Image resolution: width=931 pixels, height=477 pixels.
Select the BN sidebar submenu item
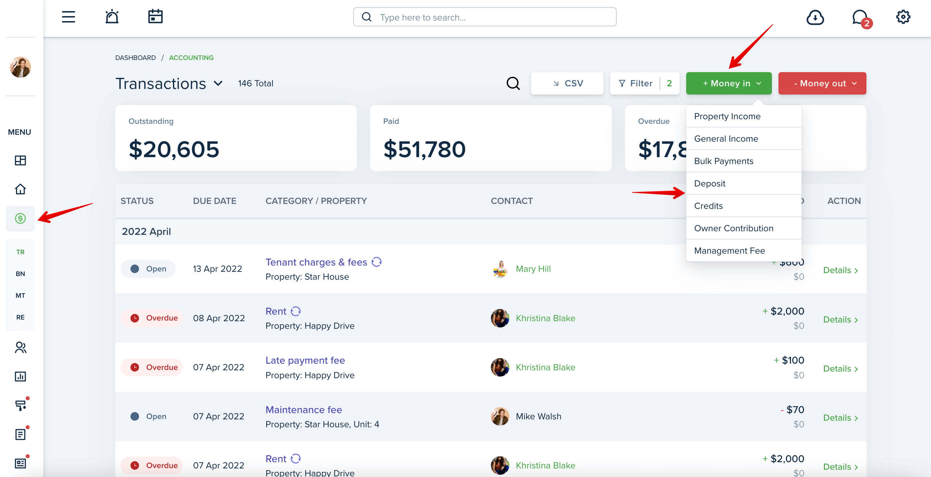tap(20, 273)
